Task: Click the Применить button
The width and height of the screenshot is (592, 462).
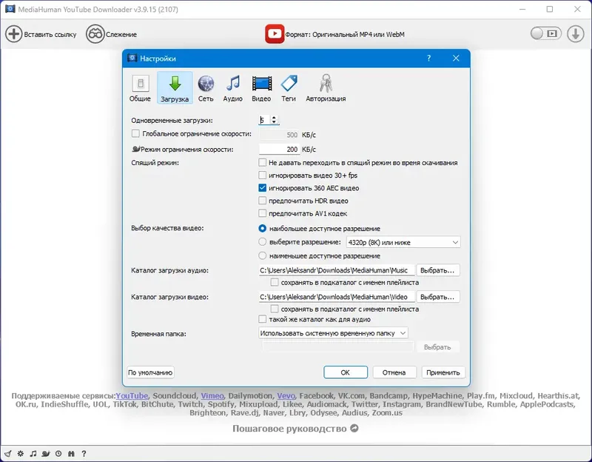Action: pyautogui.click(x=443, y=372)
